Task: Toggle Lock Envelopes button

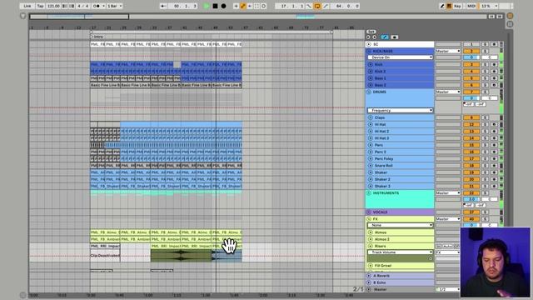Action: click(394, 37)
